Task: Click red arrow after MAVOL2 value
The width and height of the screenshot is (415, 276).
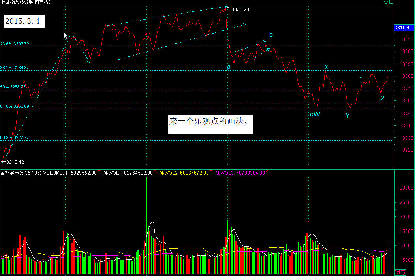Action: click(211, 173)
